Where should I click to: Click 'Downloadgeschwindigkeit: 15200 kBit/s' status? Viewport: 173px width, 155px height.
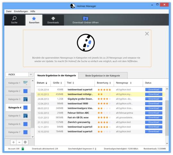[121, 149]
